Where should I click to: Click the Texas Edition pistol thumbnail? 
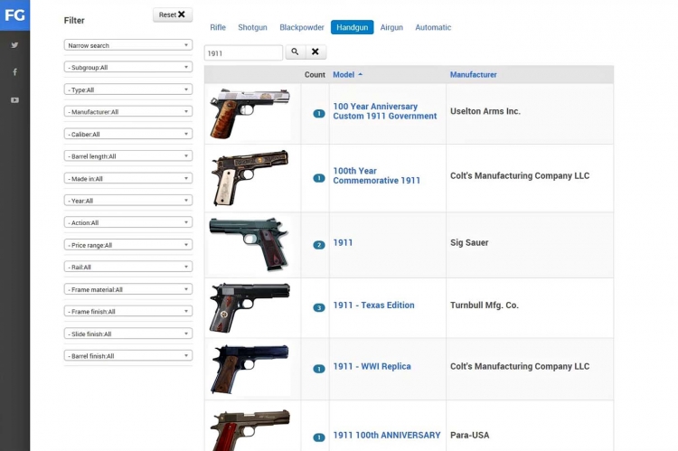tap(250, 307)
